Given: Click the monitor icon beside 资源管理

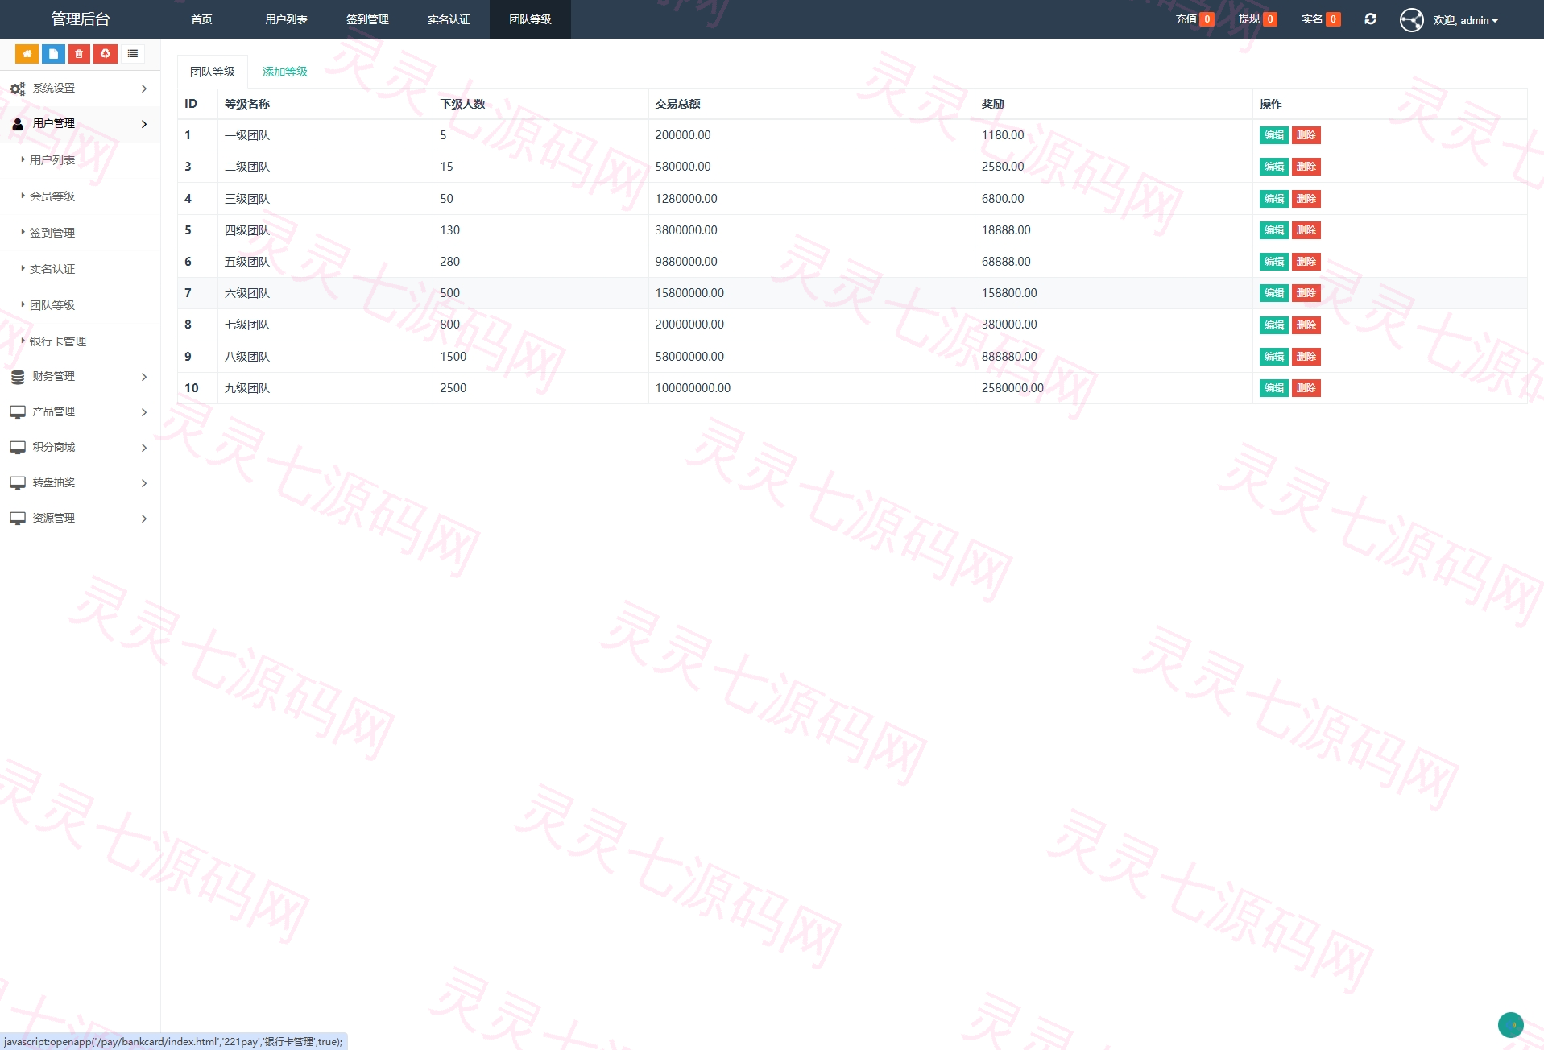Looking at the screenshot, I should [18, 519].
